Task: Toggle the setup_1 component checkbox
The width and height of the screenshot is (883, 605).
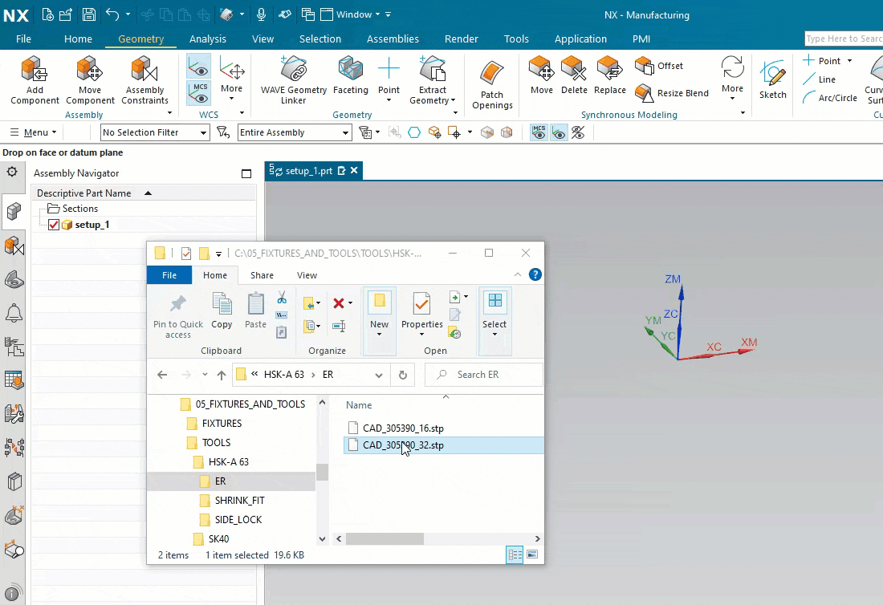Action: [54, 225]
